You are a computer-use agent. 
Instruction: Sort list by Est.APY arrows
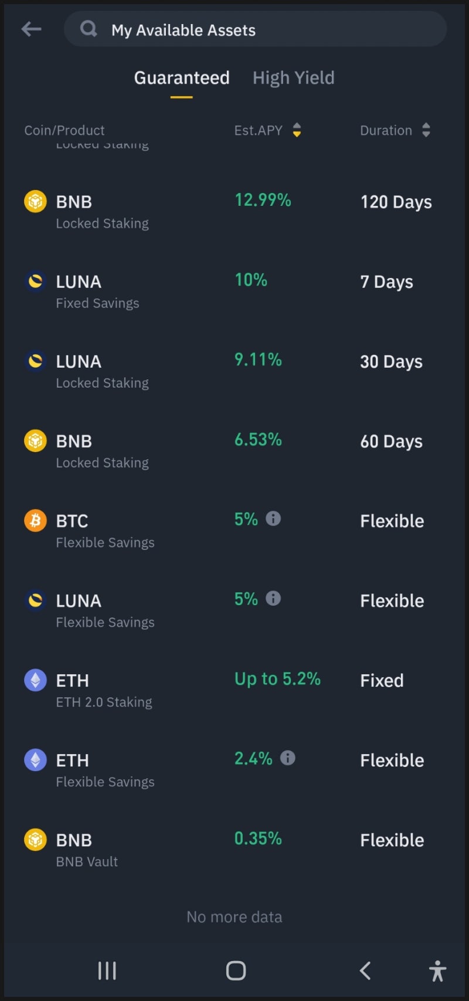tap(297, 130)
